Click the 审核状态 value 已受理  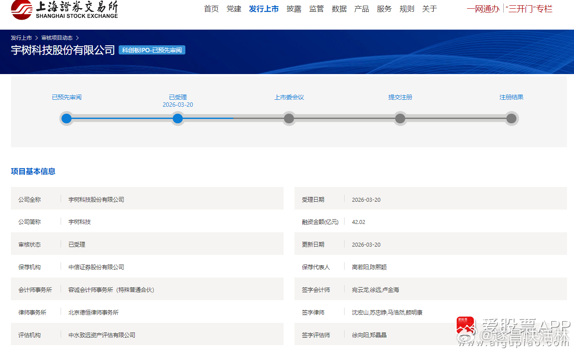pyautogui.click(x=77, y=244)
